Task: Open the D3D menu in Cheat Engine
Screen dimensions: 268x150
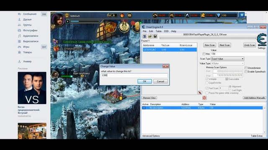Action: click(166, 31)
